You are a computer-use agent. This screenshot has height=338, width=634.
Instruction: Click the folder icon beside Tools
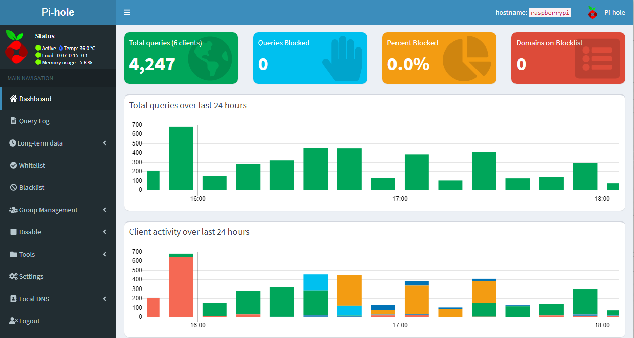13,254
